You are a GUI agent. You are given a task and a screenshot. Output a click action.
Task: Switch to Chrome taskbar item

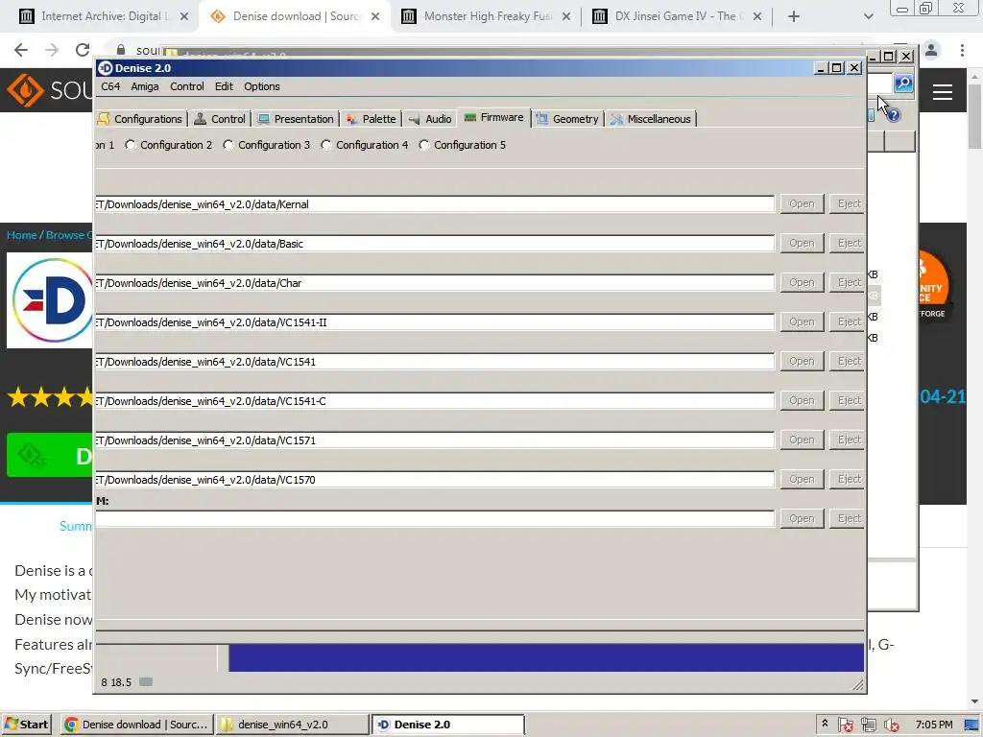(136, 725)
